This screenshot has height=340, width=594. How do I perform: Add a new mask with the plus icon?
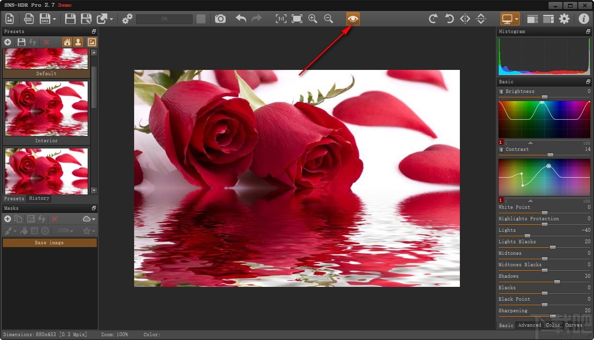[x=7, y=219]
